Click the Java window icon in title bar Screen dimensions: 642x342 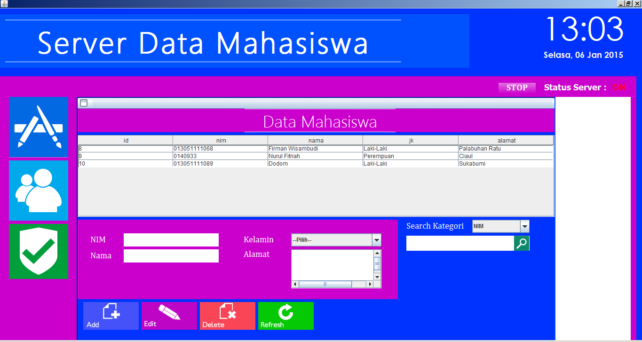[4, 4]
